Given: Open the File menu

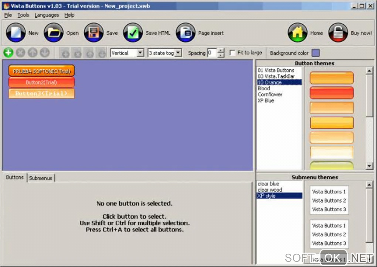Looking at the screenshot, I should (x=8, y=15).
